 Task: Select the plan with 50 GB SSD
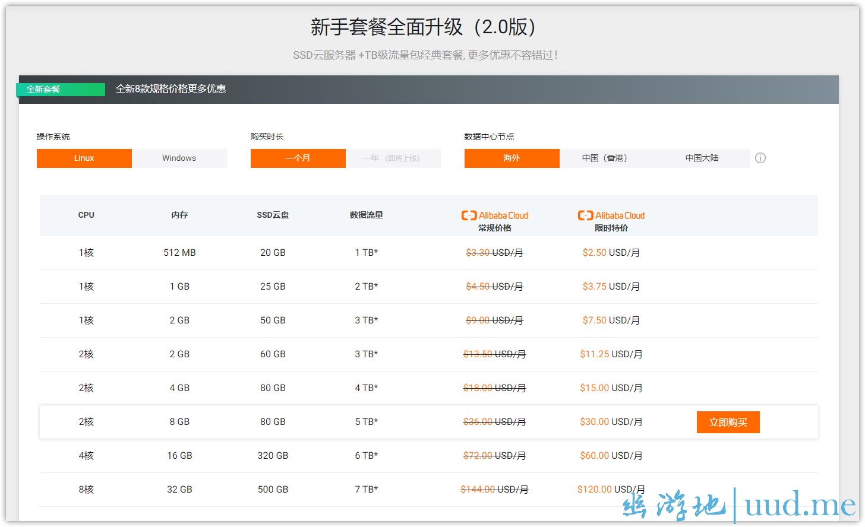point(273,320)
